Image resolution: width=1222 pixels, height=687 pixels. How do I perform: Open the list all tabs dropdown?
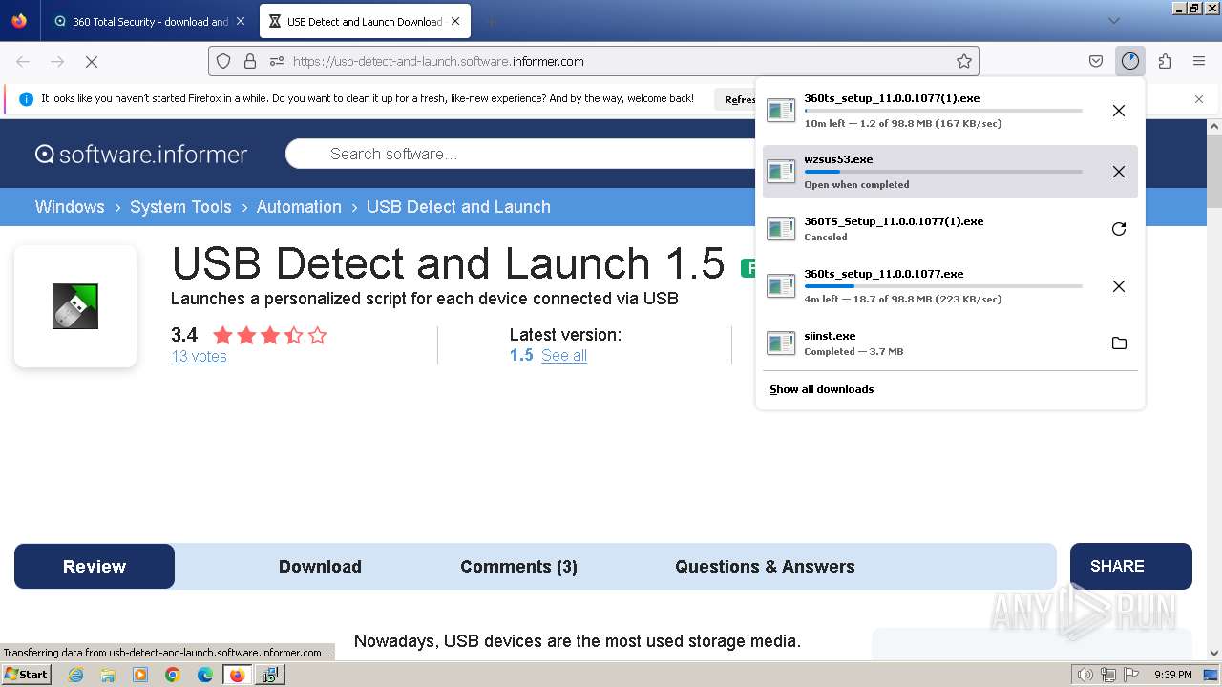[x=1113, y=21]
